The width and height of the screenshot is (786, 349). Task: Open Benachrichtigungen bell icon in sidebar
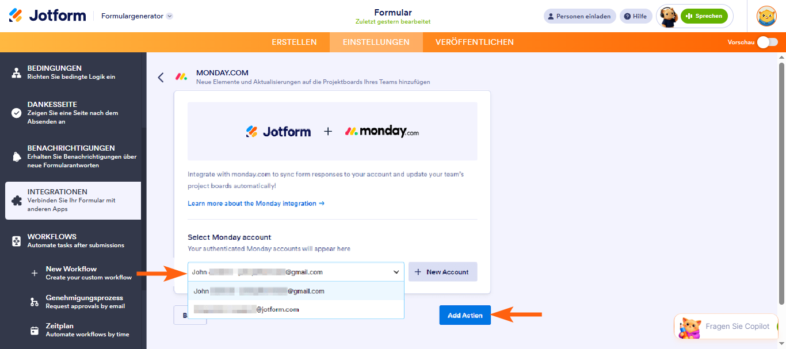pos(17,157)
